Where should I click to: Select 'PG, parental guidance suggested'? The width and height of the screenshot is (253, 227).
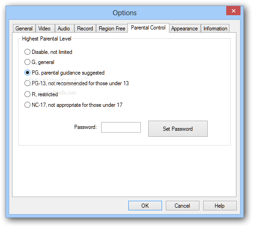[64, 73]
